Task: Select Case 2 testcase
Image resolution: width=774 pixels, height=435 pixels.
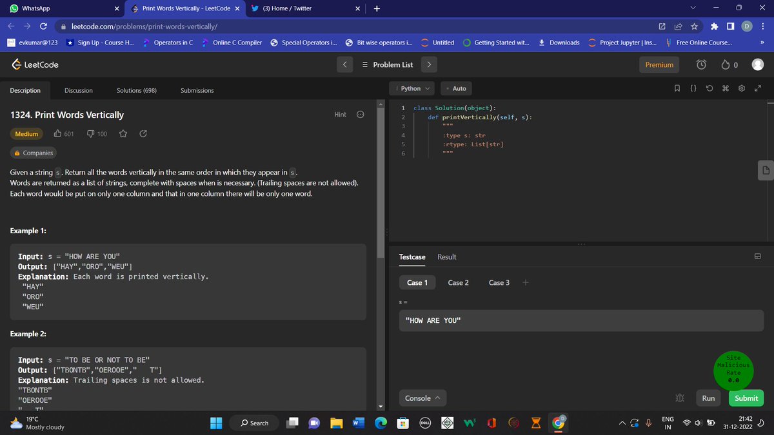Action: point(458,282)
